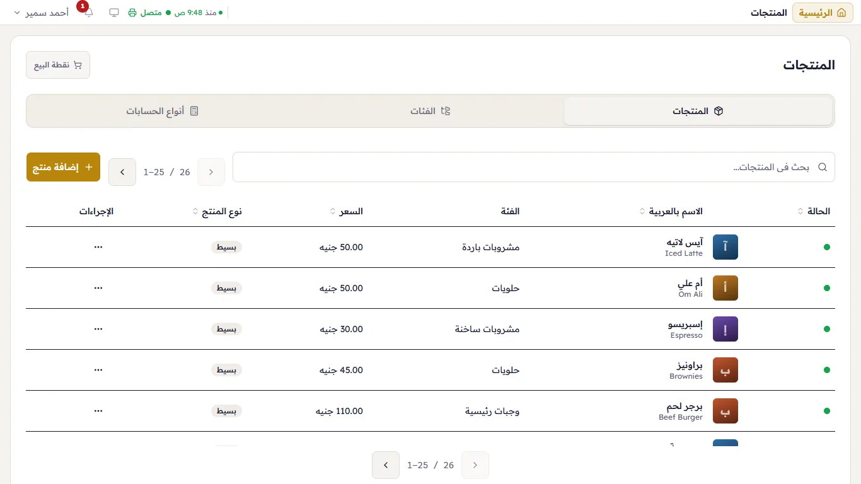Focus the product search field
The width and height of the screenshot is (861, 484).
point(534,167)
